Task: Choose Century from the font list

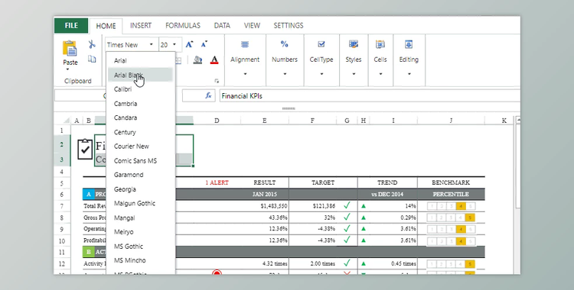Action: (140, 132)
